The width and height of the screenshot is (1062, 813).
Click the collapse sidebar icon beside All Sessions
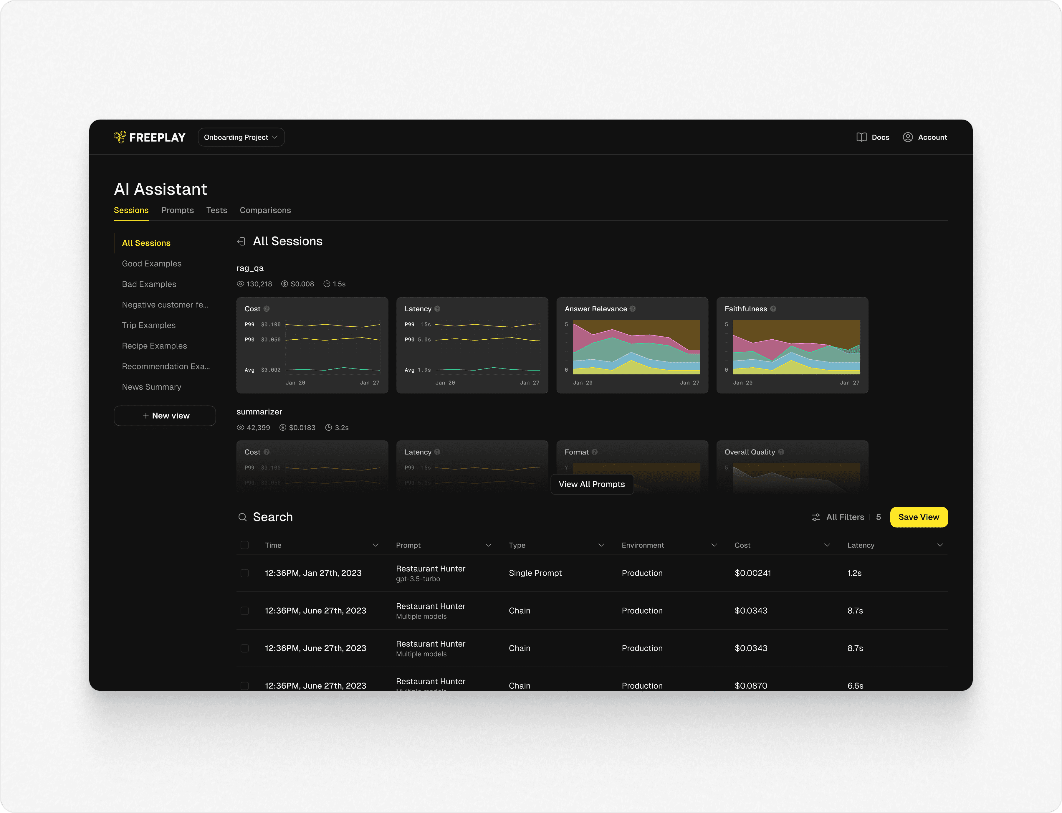241,242
